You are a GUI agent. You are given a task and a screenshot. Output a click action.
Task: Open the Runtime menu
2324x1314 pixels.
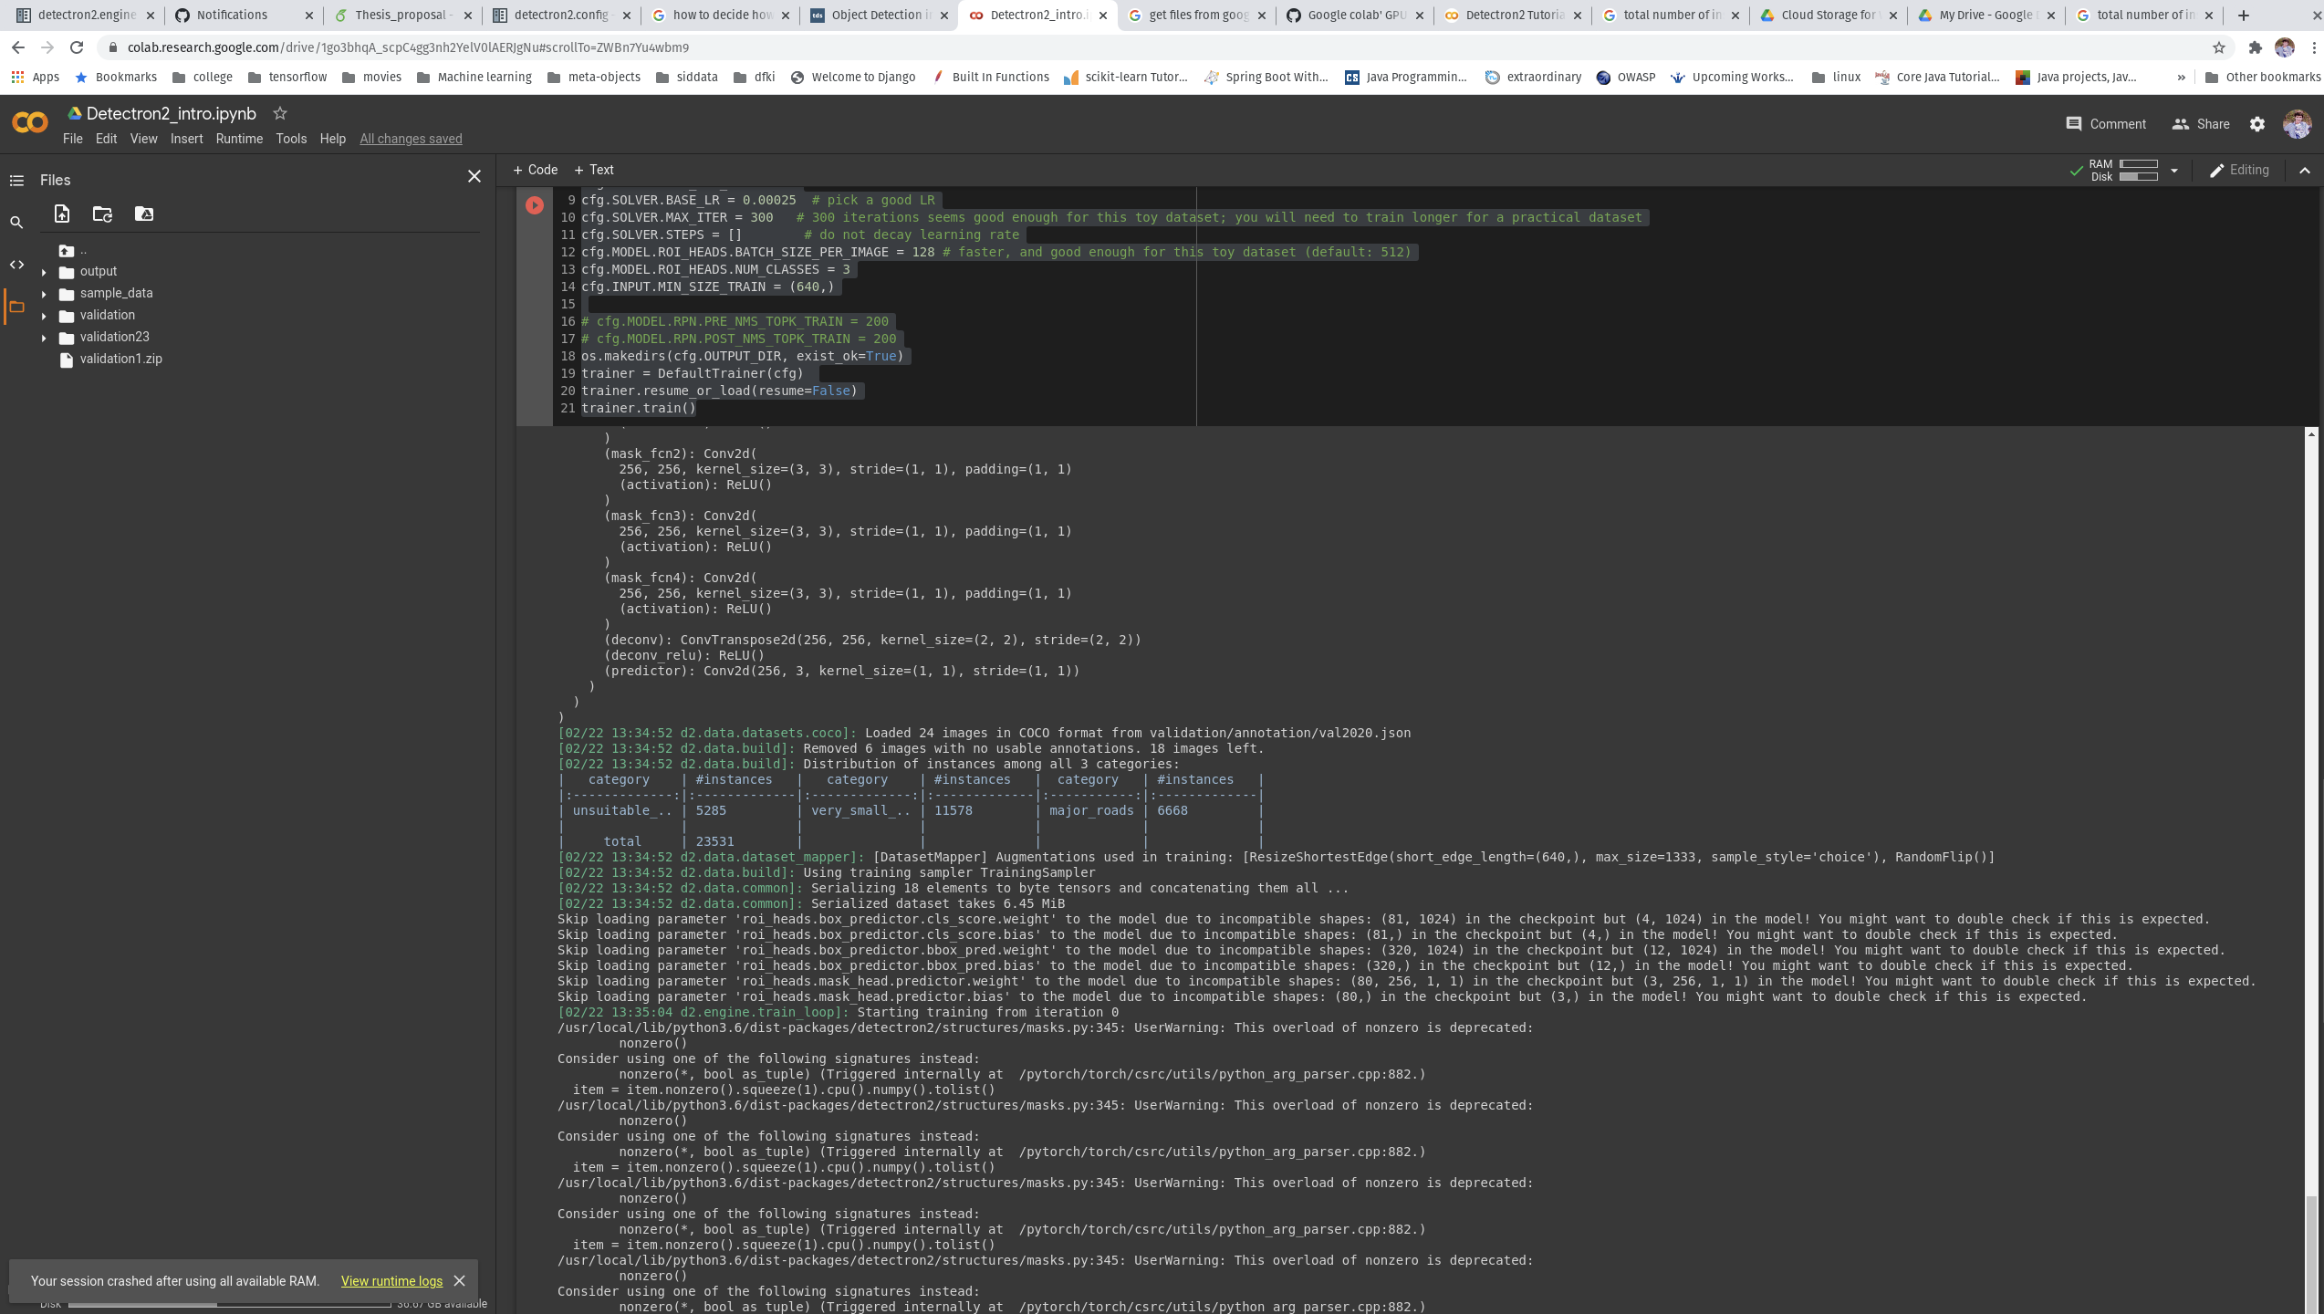(239, 139)
